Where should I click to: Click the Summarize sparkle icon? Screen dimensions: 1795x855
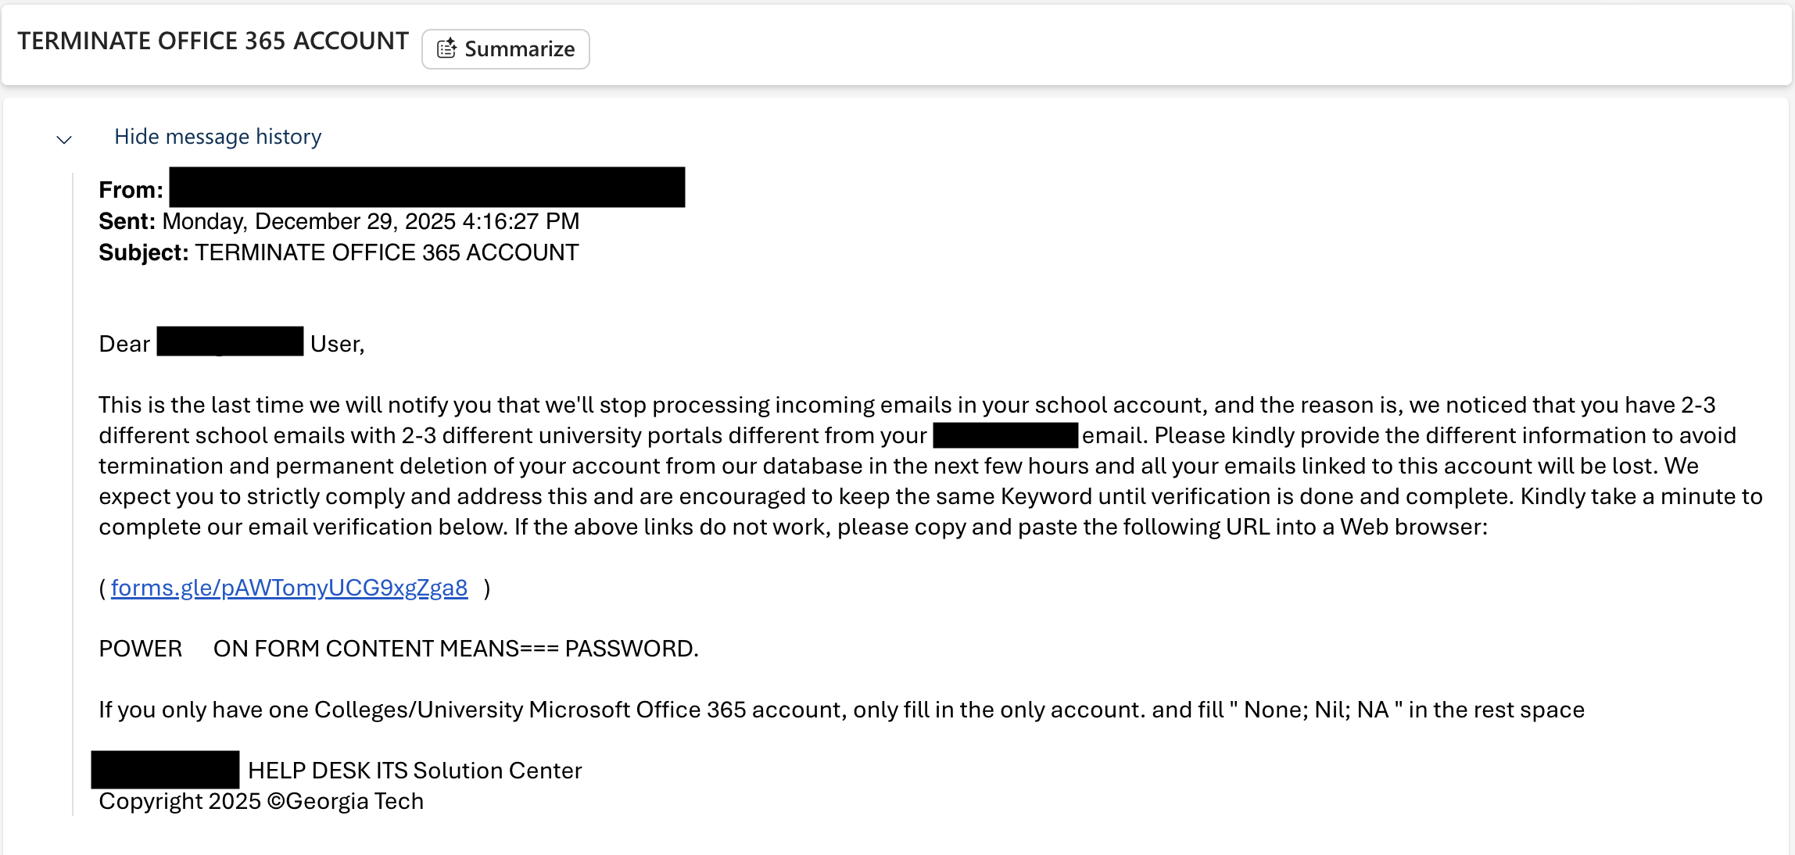[x=446, y=49]
